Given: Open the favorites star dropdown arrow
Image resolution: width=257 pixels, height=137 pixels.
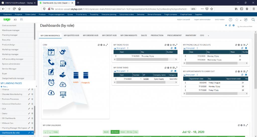Looking at the screenshot, I should point(241,20).
